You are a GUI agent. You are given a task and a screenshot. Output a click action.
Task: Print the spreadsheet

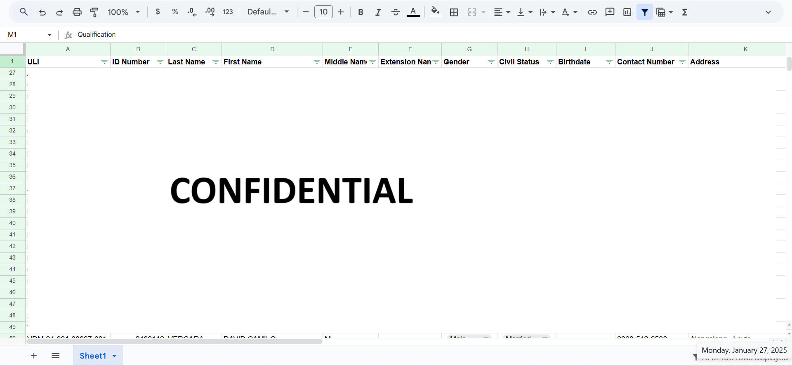[x=77, y=12]
